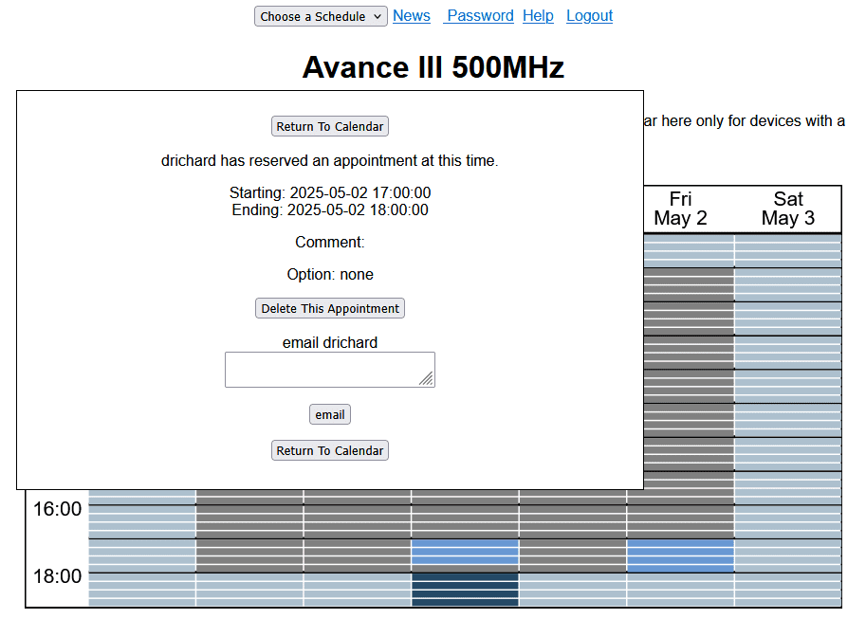Click the 18:00 time label row
The height and width of the screenshot is (637, 866).
pyautogui.click(x=55, y=575)
